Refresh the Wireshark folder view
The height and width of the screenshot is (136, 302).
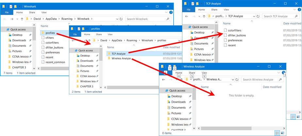coord(121,19)
